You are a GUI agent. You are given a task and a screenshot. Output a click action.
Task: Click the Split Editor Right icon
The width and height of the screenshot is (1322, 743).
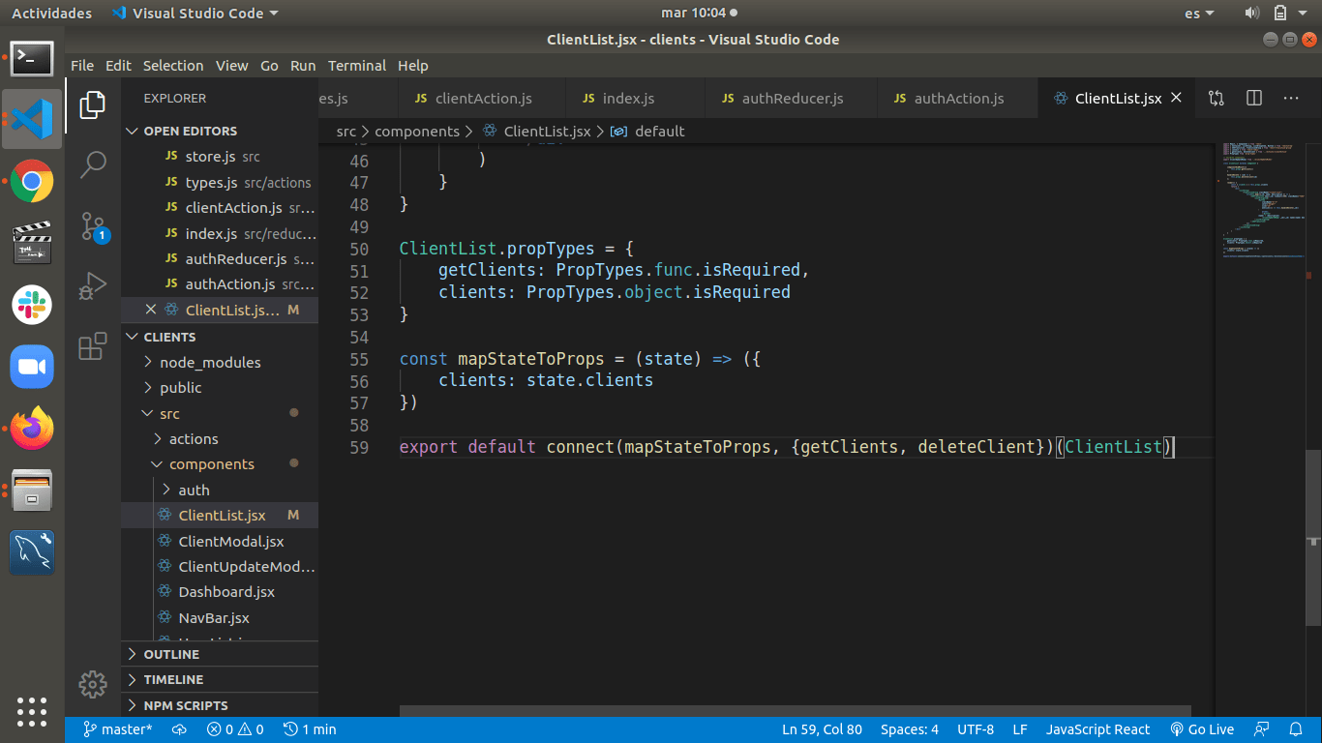[x=1254, y=98]
